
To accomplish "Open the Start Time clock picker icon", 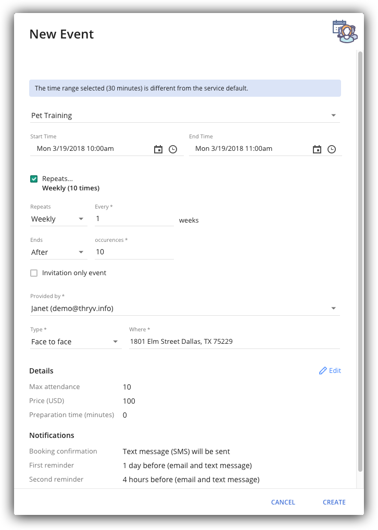I will (x=173, y=149).
